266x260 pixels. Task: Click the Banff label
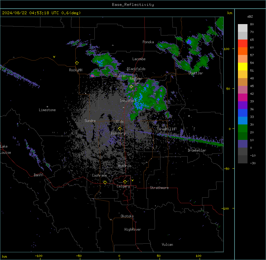tap(39, 175)
